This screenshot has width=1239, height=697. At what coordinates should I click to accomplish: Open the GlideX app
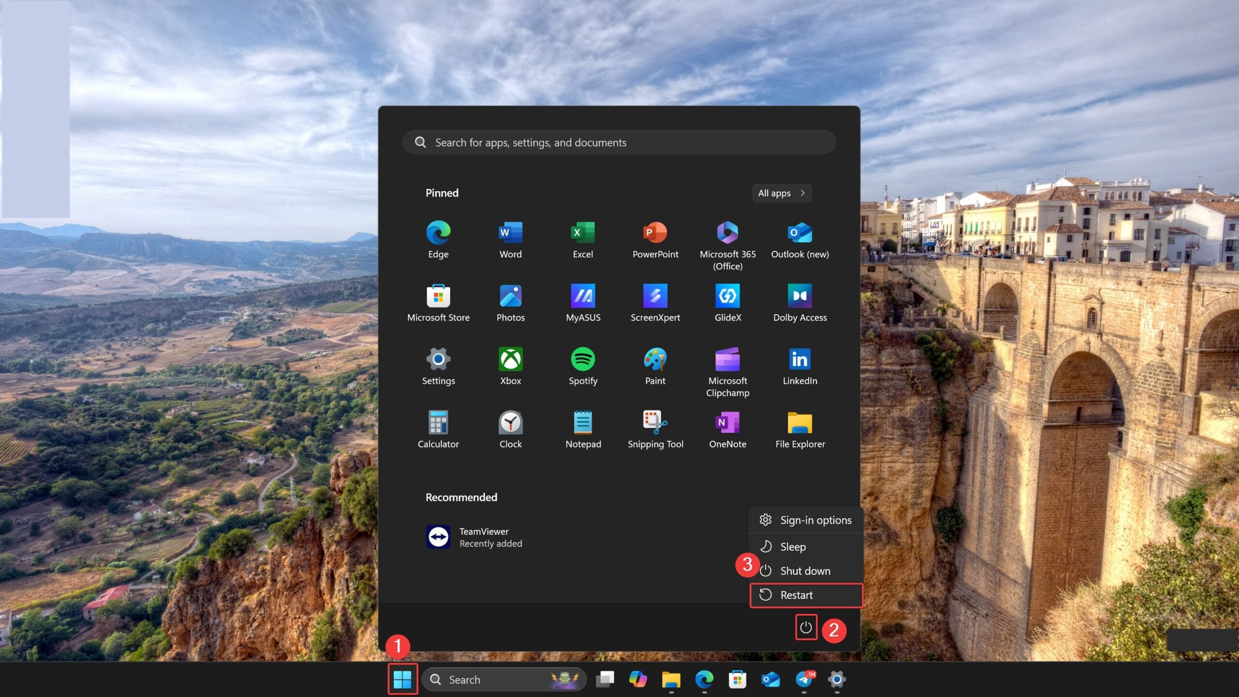727,303
